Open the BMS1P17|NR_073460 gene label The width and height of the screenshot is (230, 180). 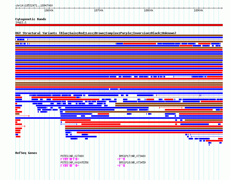click(x=132, y=156)
